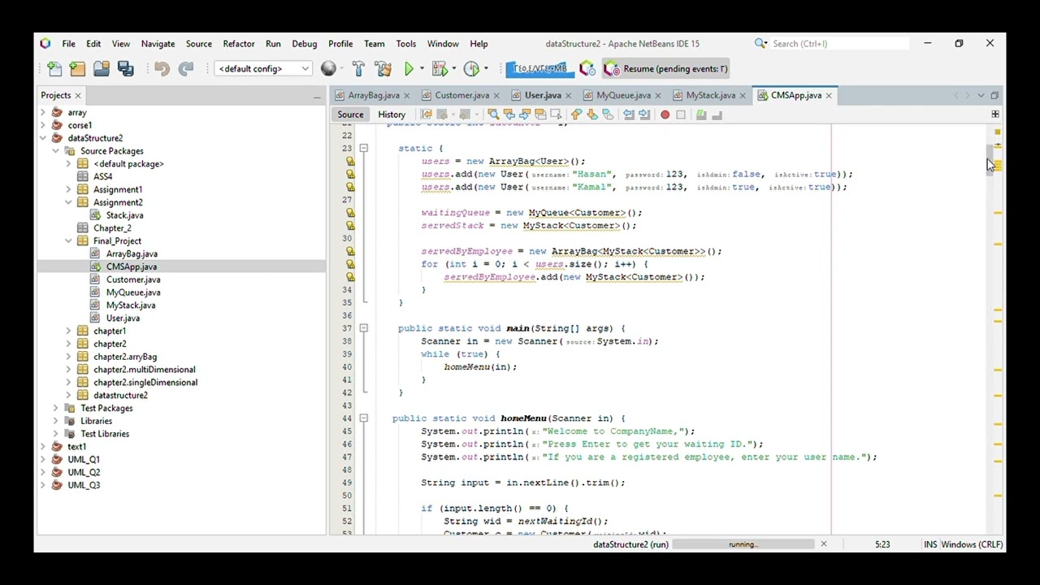Click Stop Macro Recording square icon
The height and width of the screenshot is (585, 1040).
pos(681,115)
